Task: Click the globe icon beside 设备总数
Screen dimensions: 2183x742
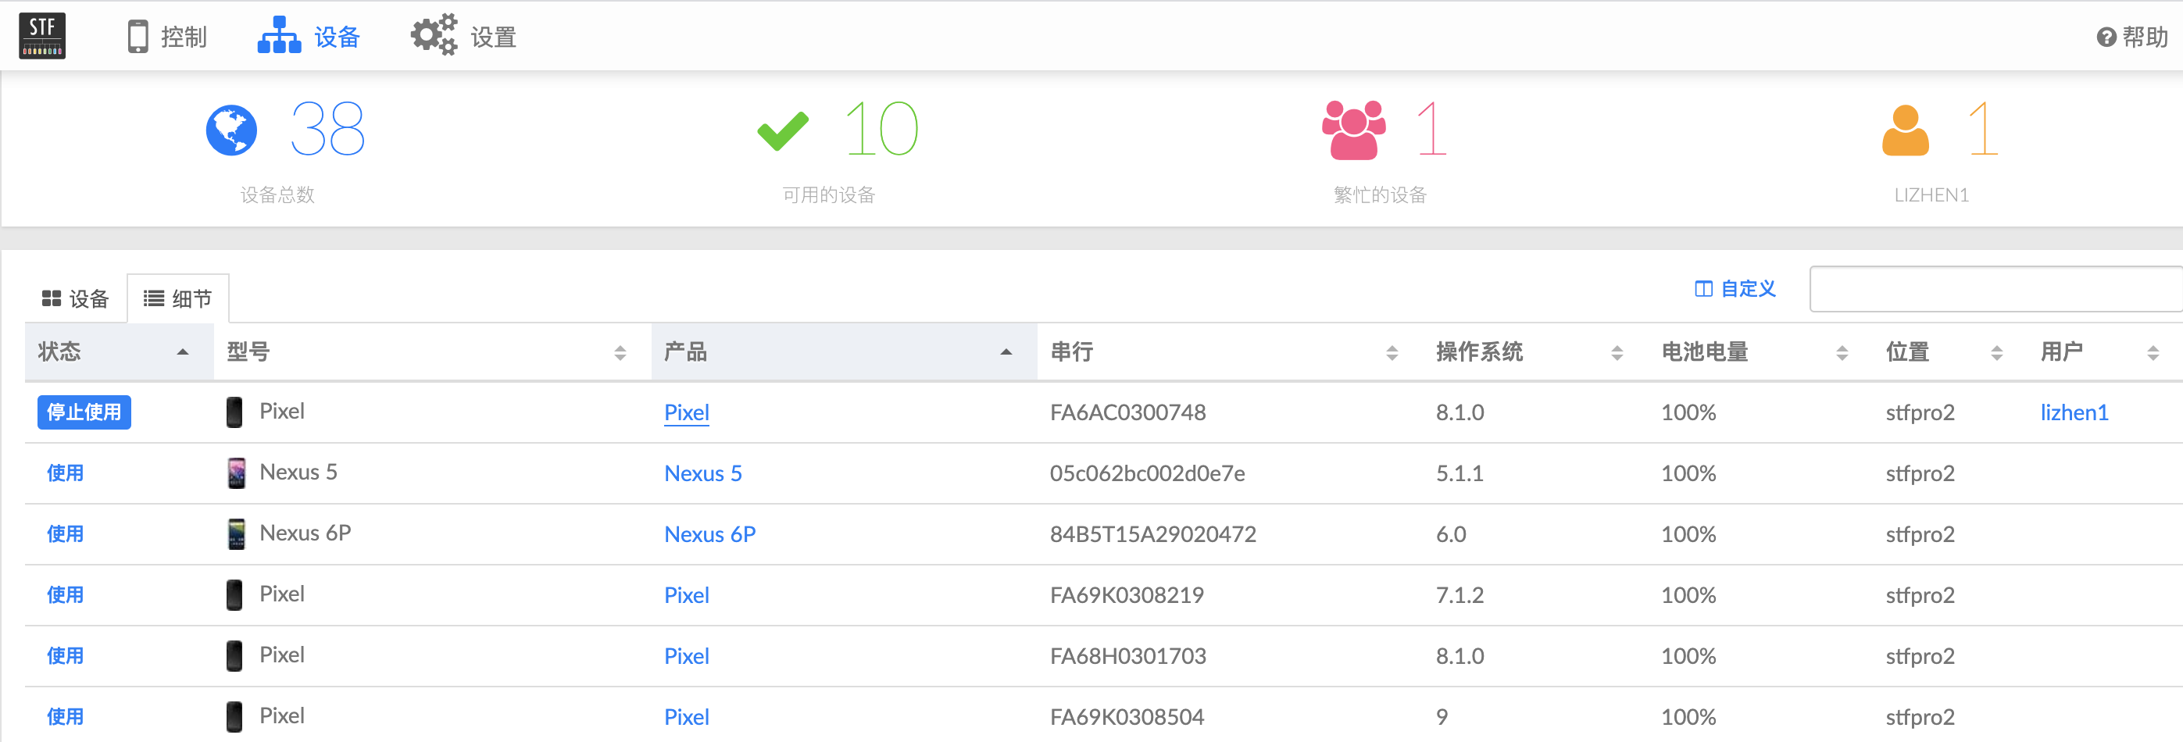Action: point(231,129)
